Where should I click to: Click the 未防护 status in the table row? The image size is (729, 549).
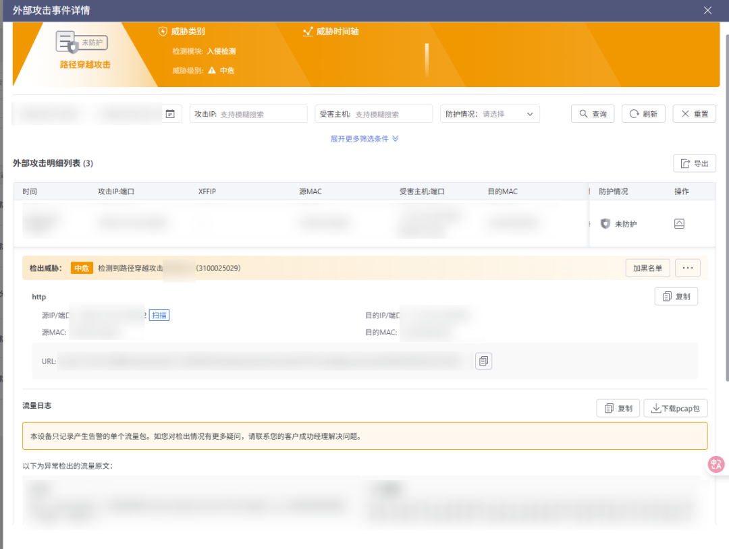click(x=619, y=224)
